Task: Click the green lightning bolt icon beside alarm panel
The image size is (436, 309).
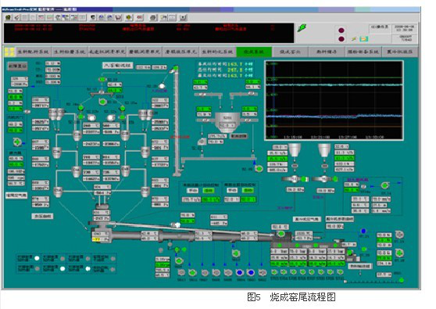Action: click(x=302, y=28)
